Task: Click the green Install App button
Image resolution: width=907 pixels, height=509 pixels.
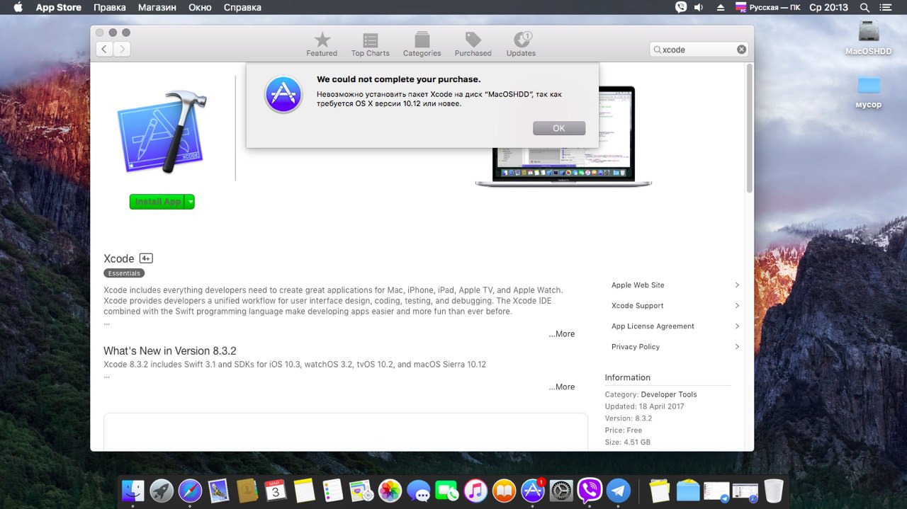Action: [x=157, y=202]
